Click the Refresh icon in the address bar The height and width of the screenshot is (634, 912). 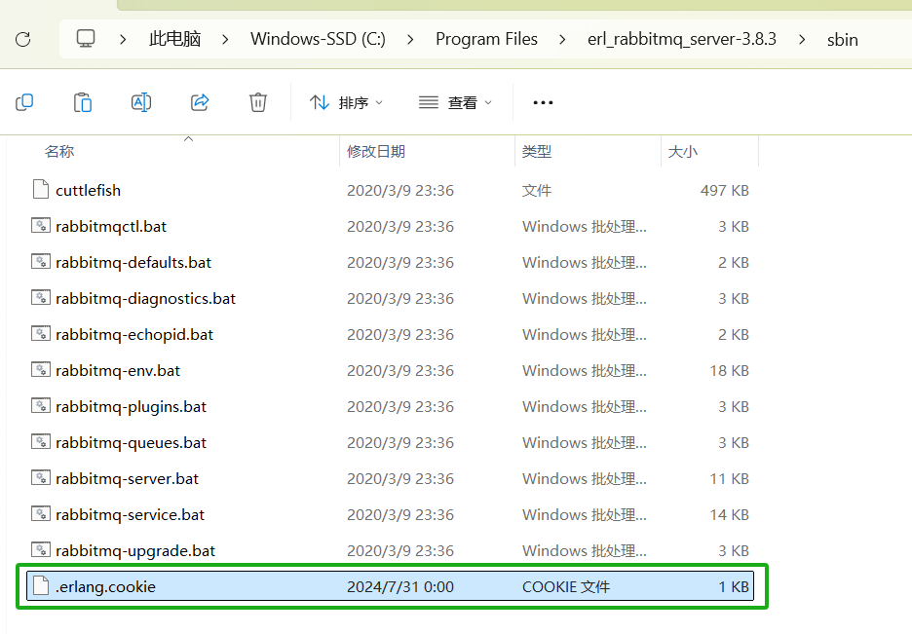(22, 40)
